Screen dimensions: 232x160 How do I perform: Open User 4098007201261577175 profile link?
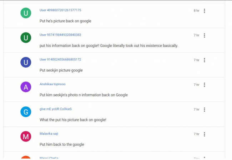coord(60,10)
